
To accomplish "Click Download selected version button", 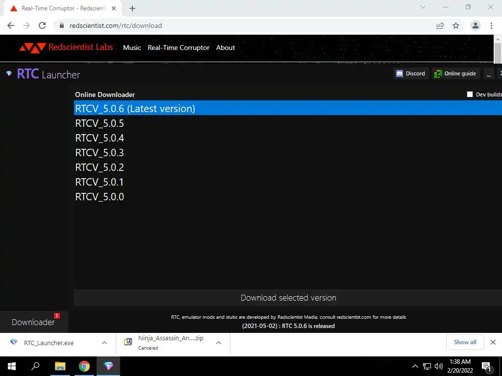I will click(288, 298).
